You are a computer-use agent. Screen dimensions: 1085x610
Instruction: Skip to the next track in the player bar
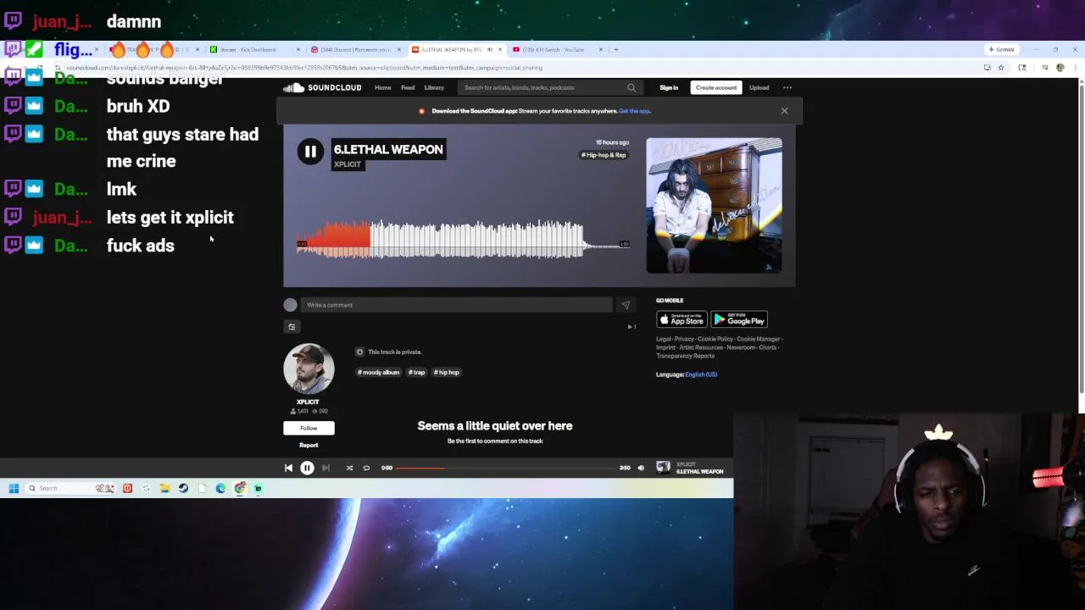(325, 468)
